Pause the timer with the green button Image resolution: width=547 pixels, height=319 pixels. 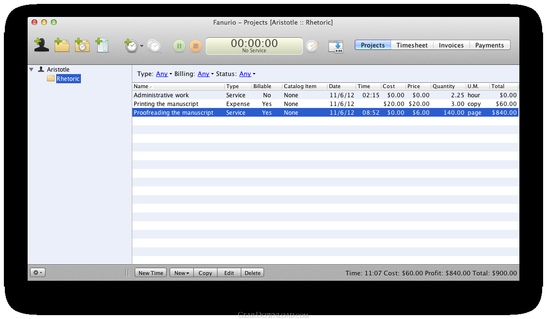click(179, 46)
